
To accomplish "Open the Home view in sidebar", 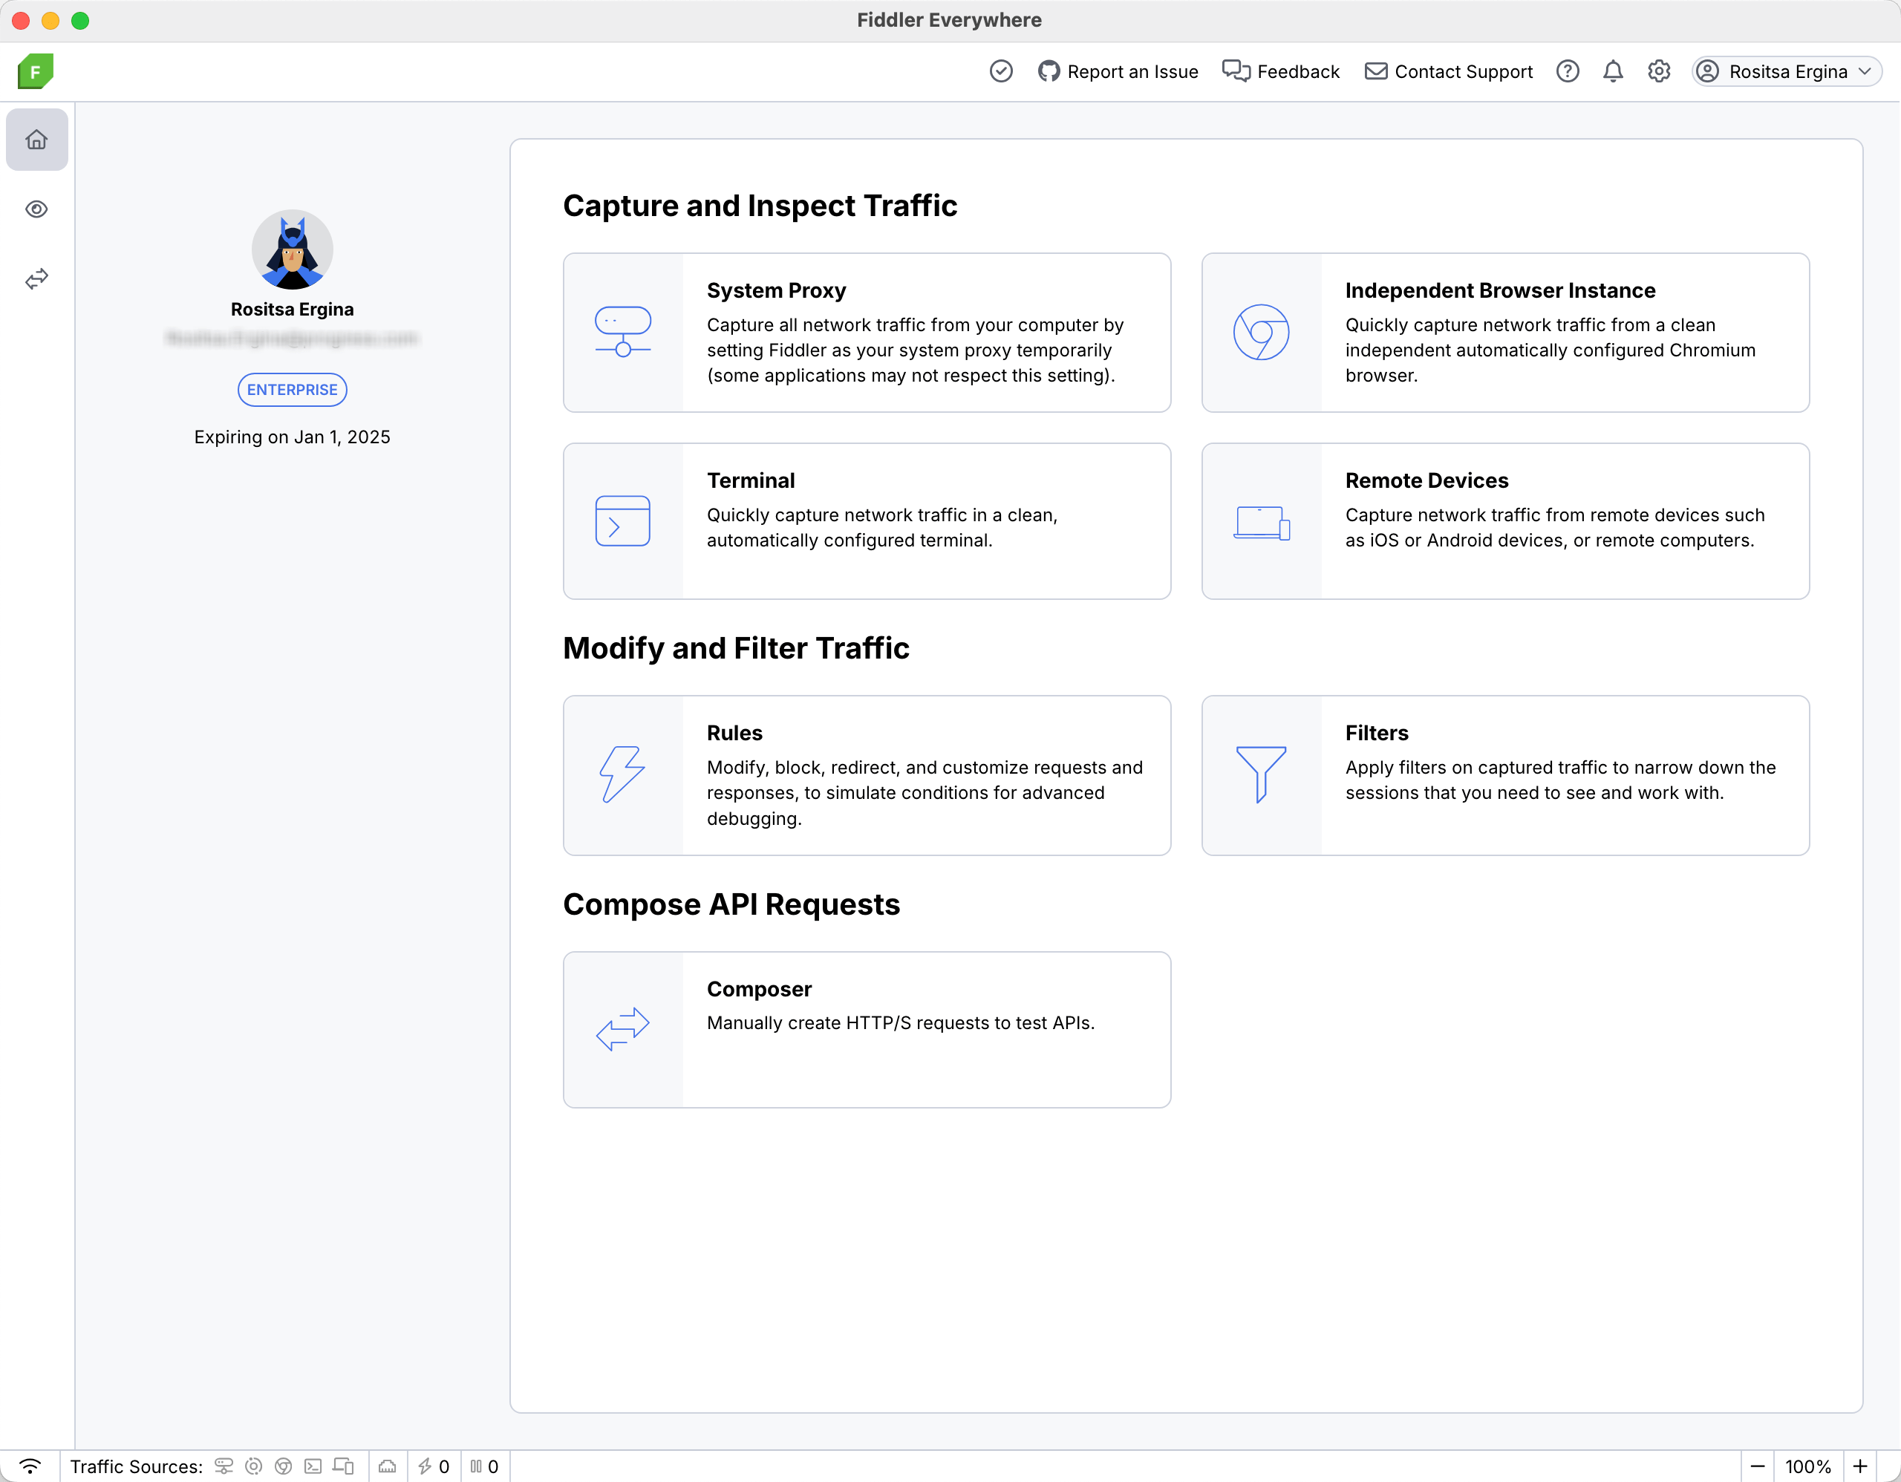I will click(x=36, y=140).
